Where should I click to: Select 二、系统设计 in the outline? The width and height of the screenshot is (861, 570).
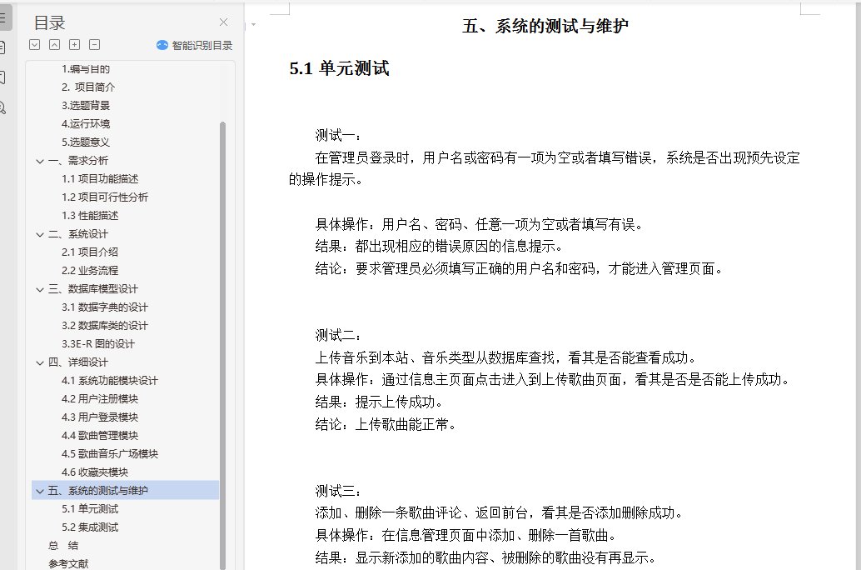[x=78, y=233]
